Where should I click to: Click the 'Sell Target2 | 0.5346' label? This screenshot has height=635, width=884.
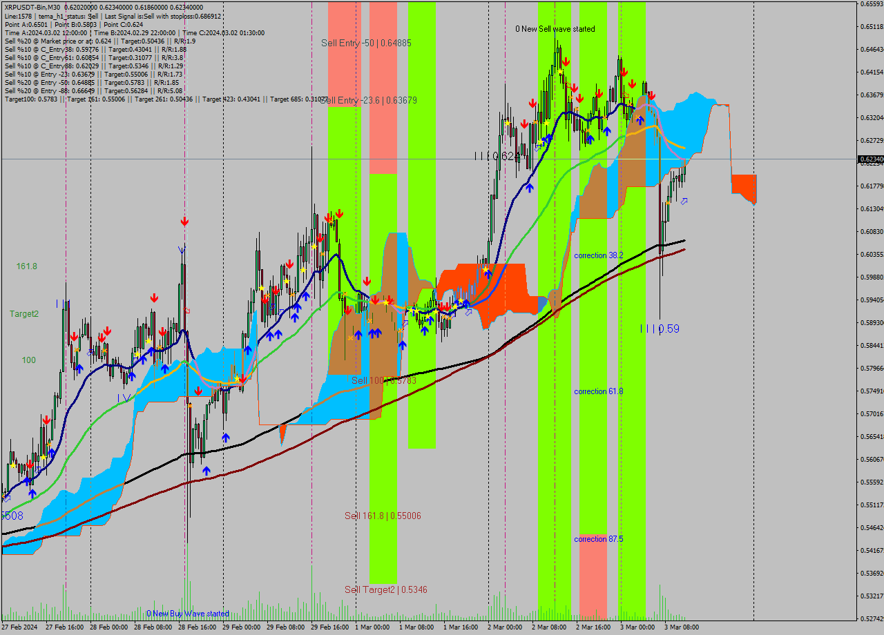pyautogui.click(x=386, y=589)
